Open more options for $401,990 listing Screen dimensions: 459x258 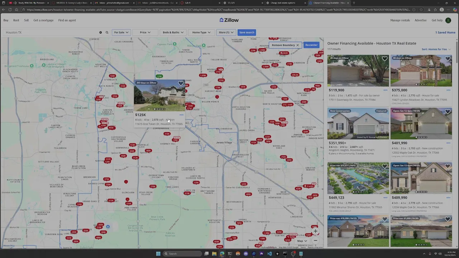click(x=448, y=143)
